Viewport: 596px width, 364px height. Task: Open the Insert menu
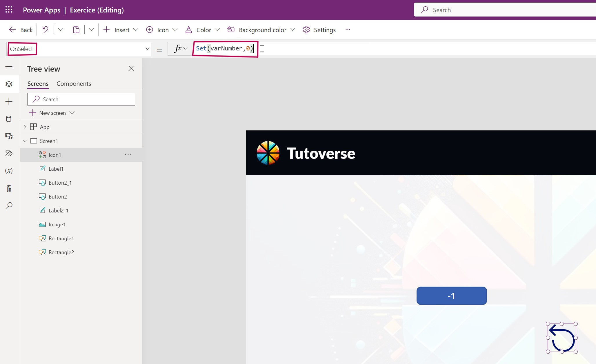[x=121, y=30]
